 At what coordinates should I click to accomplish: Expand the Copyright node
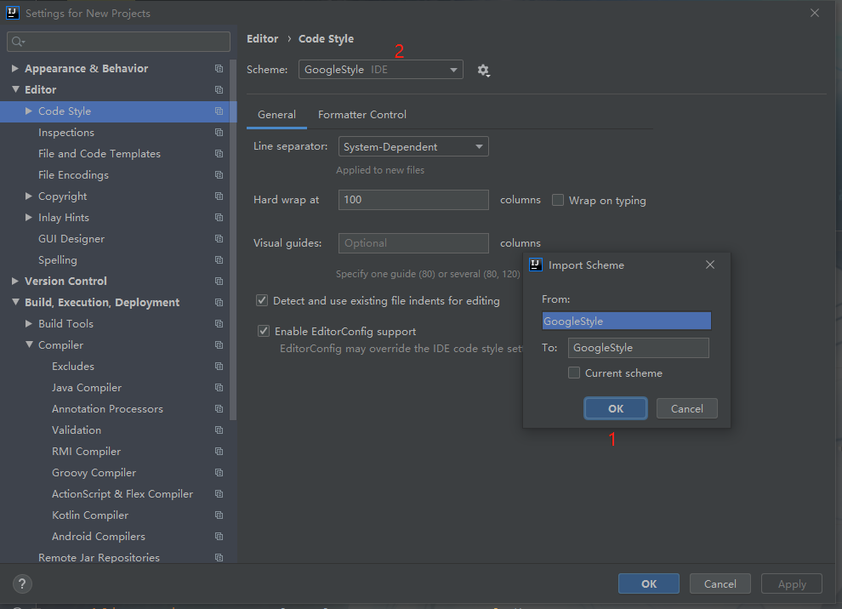point(29,196)
